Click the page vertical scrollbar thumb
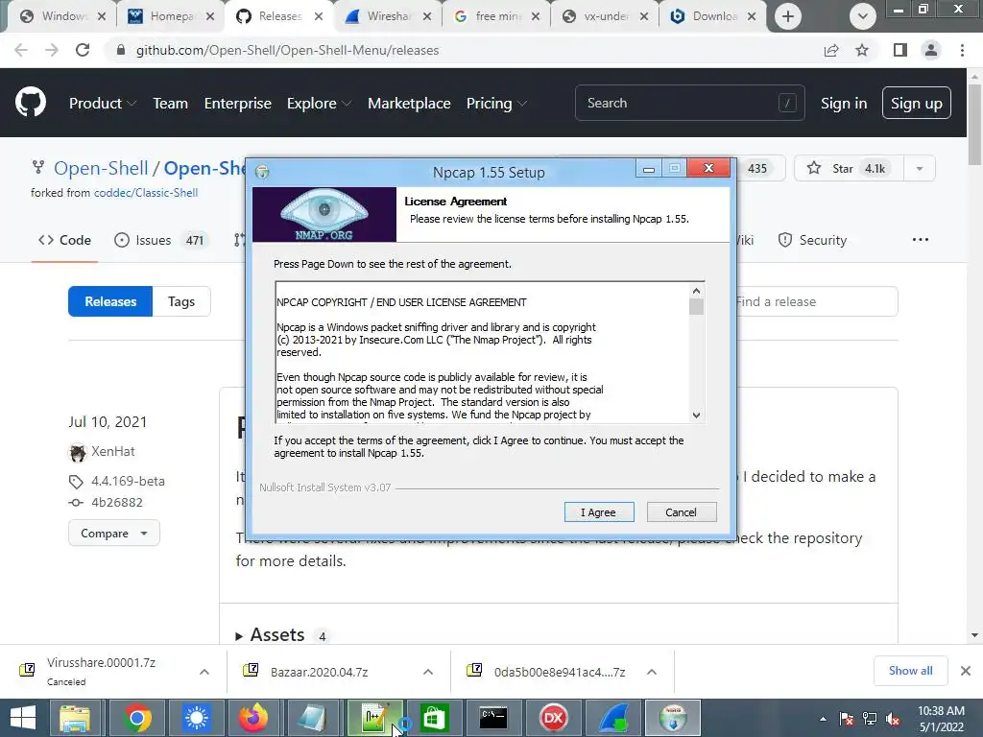983x737 pixels. (x=975, y=126)
